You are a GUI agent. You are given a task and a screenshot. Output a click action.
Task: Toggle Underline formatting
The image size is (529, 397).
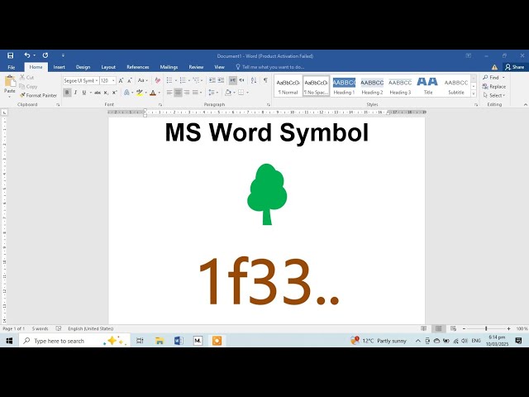tap(84, 93)
